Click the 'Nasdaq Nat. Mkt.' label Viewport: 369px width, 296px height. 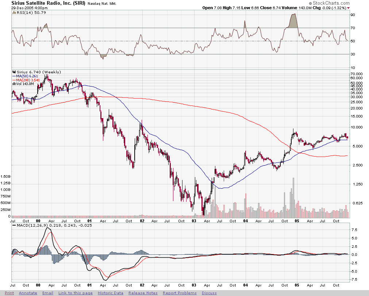tap(102, 4)
